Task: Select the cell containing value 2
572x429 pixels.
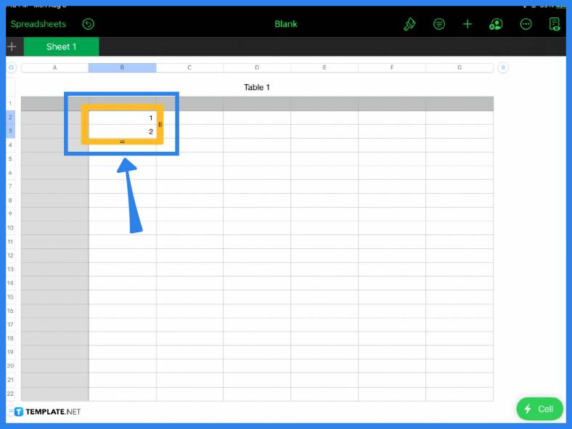Action: 122,131
